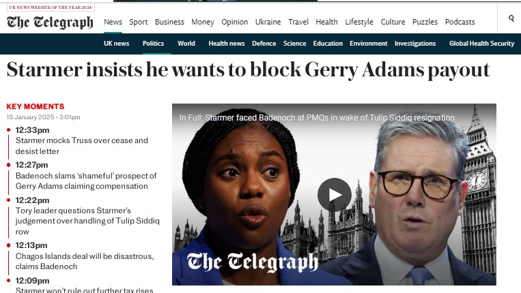
Task: Open the Podcasts section
Action: [460, 22]
